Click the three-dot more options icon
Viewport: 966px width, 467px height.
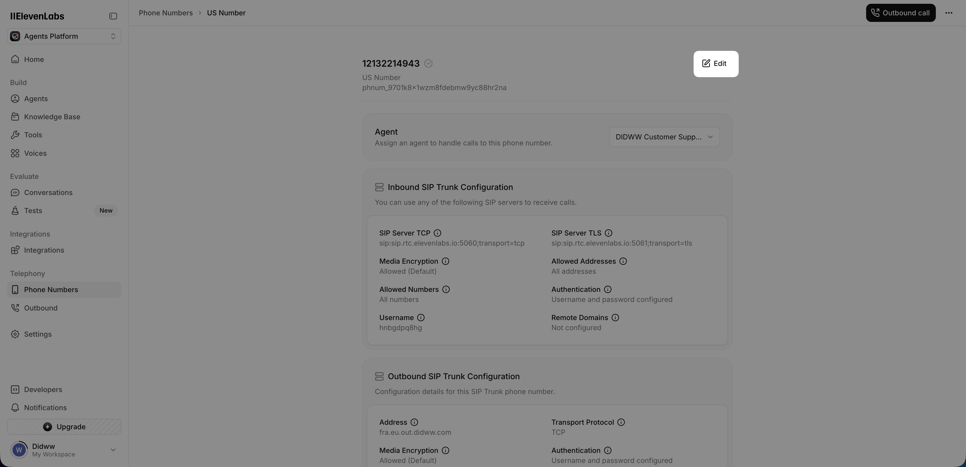949,13
